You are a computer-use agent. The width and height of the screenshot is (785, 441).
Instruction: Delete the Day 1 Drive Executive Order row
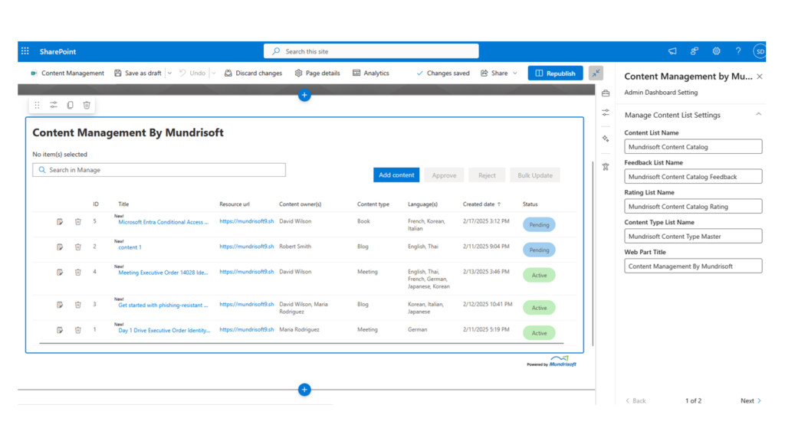(x=77, y=330)
